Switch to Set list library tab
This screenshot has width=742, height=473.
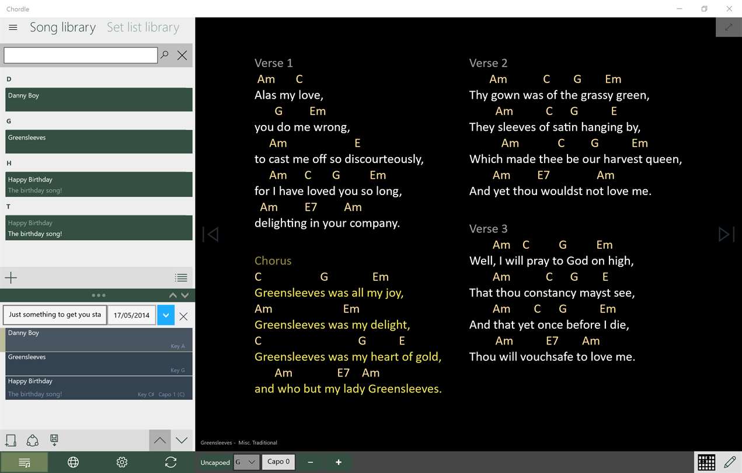point(143,27)
